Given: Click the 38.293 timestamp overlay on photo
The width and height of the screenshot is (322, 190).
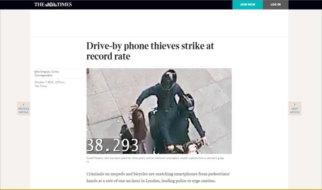Looking at the screenshot, I should (113, 145).
